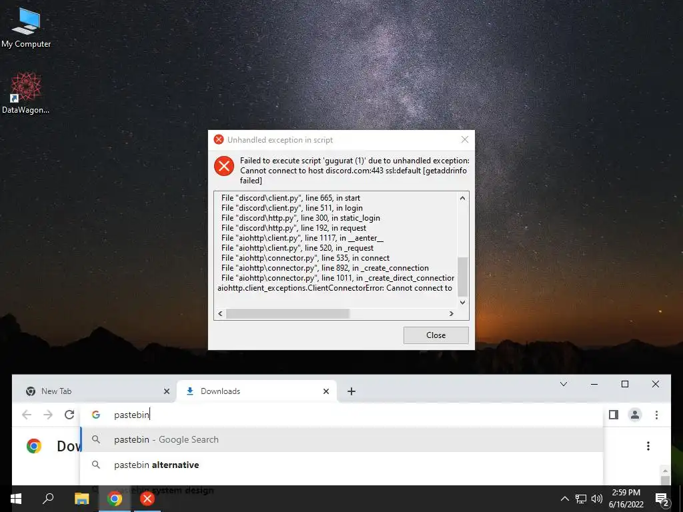Go back in Chrome
This screenshot has height=512, width=683.
point(27,415)
